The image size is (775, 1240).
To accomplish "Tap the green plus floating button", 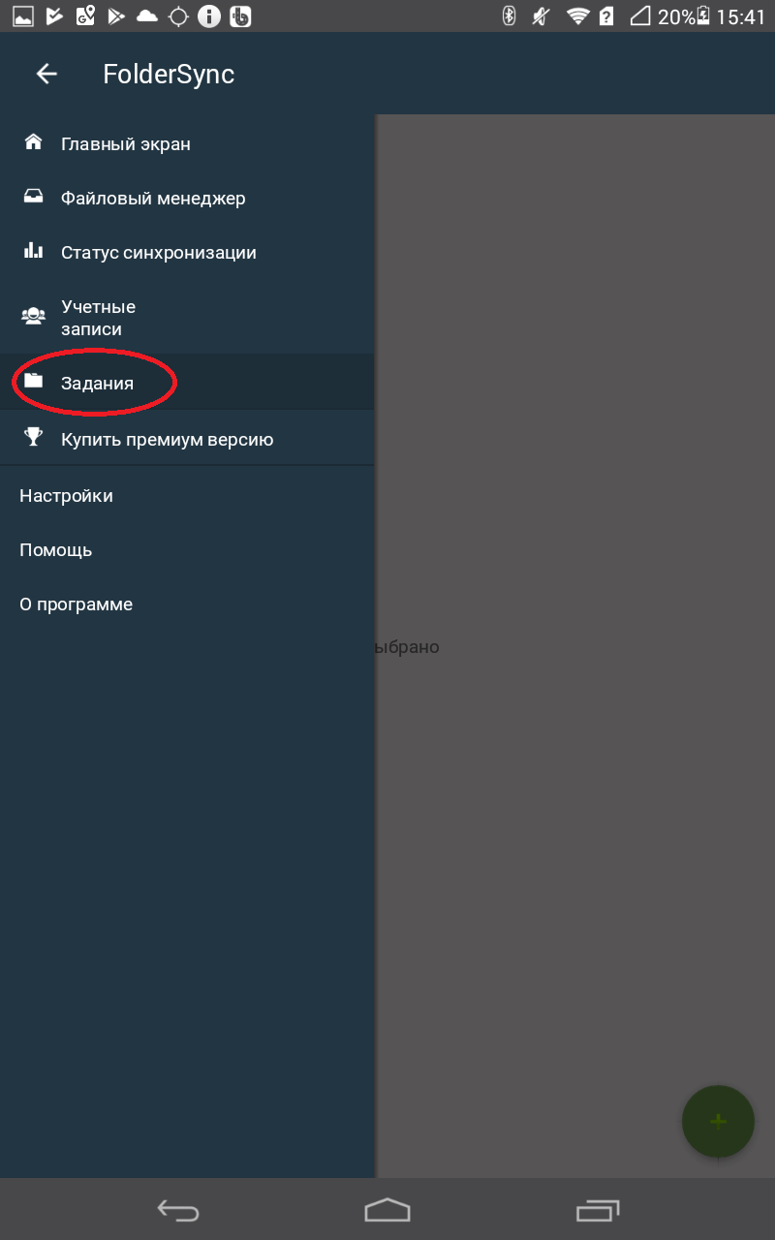I will 718,1121.
